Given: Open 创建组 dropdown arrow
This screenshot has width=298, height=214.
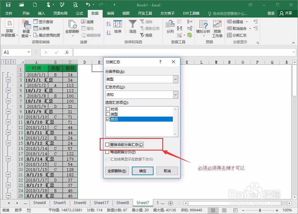Looking at the screenshot, I should pos(247,22).
